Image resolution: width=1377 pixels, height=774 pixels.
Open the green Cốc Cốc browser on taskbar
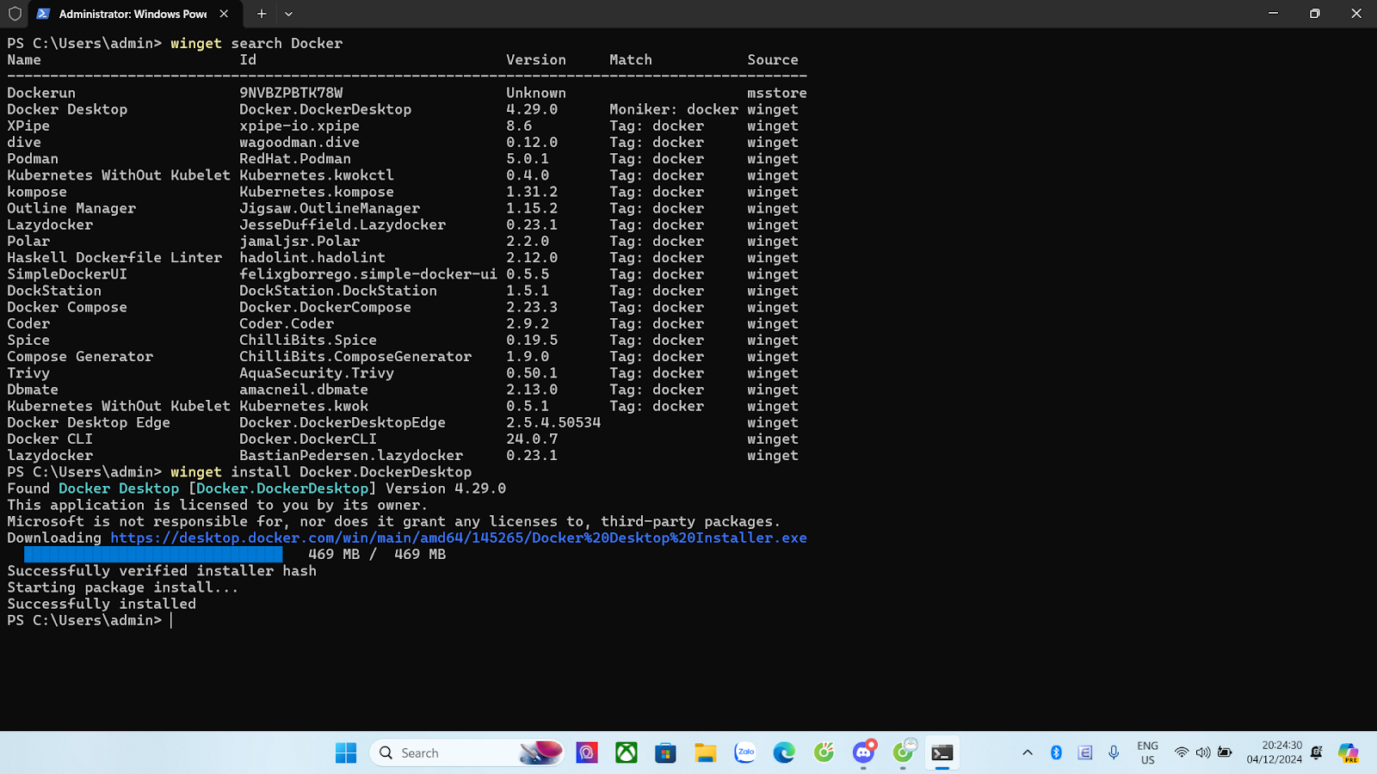click(824, 752)
